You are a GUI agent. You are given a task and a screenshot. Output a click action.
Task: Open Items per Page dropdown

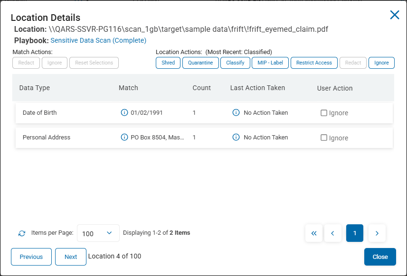(98, 233)
